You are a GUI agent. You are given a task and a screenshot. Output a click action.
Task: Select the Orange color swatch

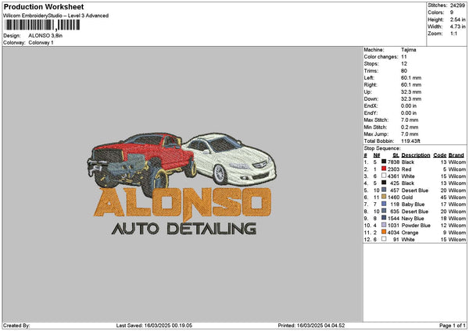click(x=384, y=232)
